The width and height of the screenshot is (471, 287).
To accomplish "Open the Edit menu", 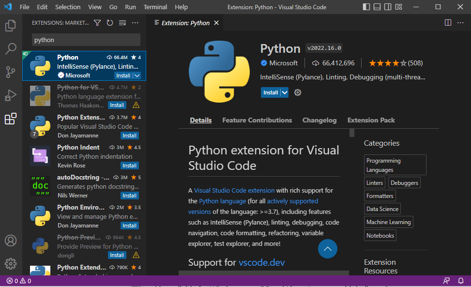I will (x=42, y=7).
